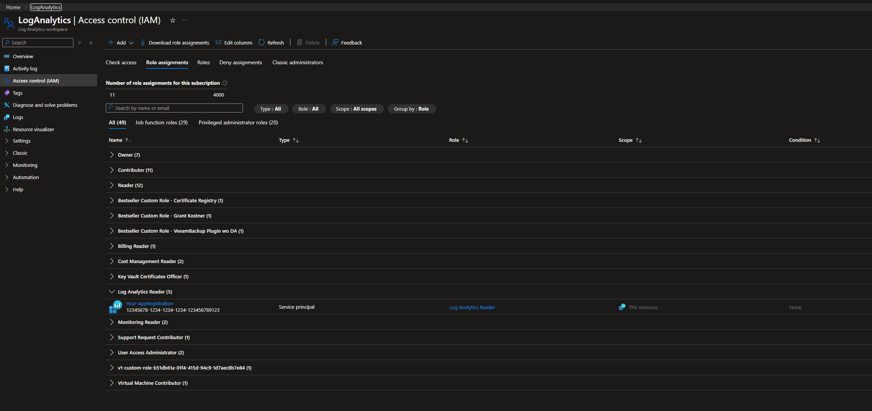872x411 pixels.
Task: Click the Download role assignments icon
Action: (142, 43)
